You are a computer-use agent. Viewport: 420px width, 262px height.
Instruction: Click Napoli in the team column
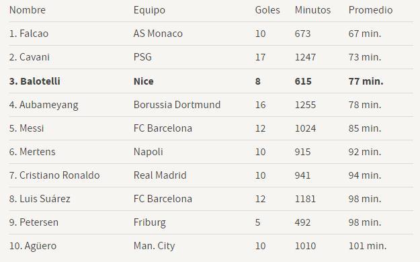pyautogui.click(x=148, y=152)
